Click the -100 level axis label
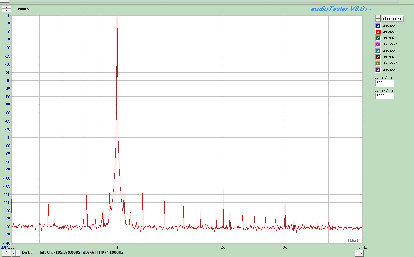This screenshot has width=414, height=257. coord(7,178)
